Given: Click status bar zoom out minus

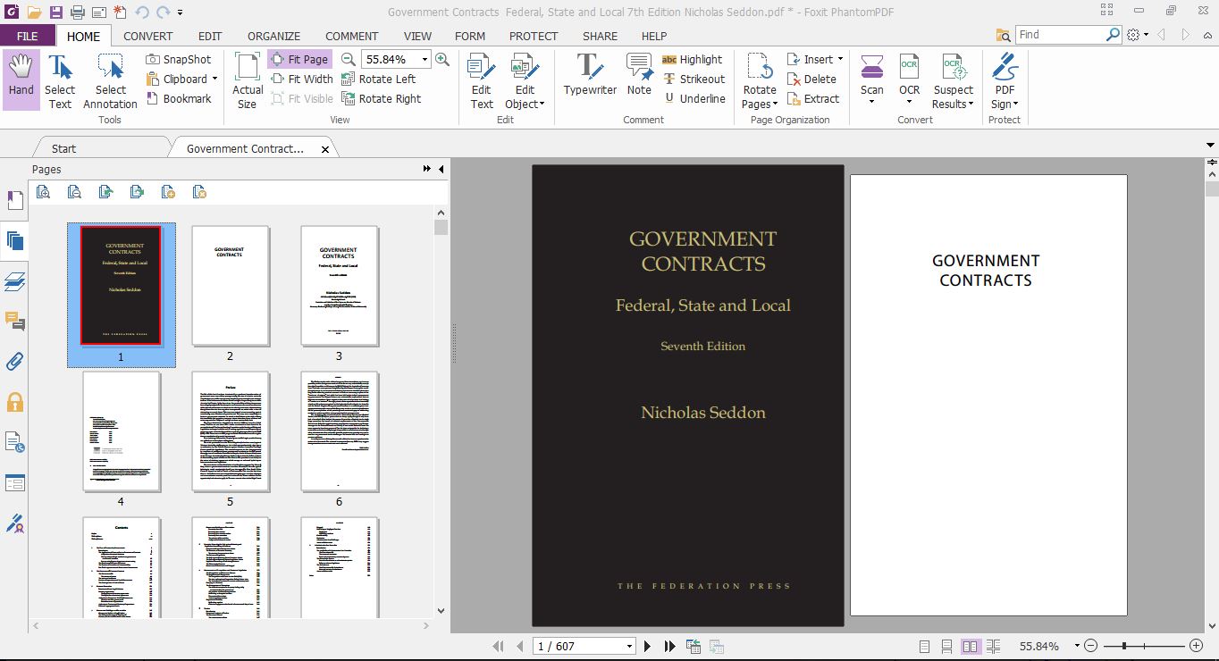Looking at the screenshot, I should click(x=1091, y=646).
